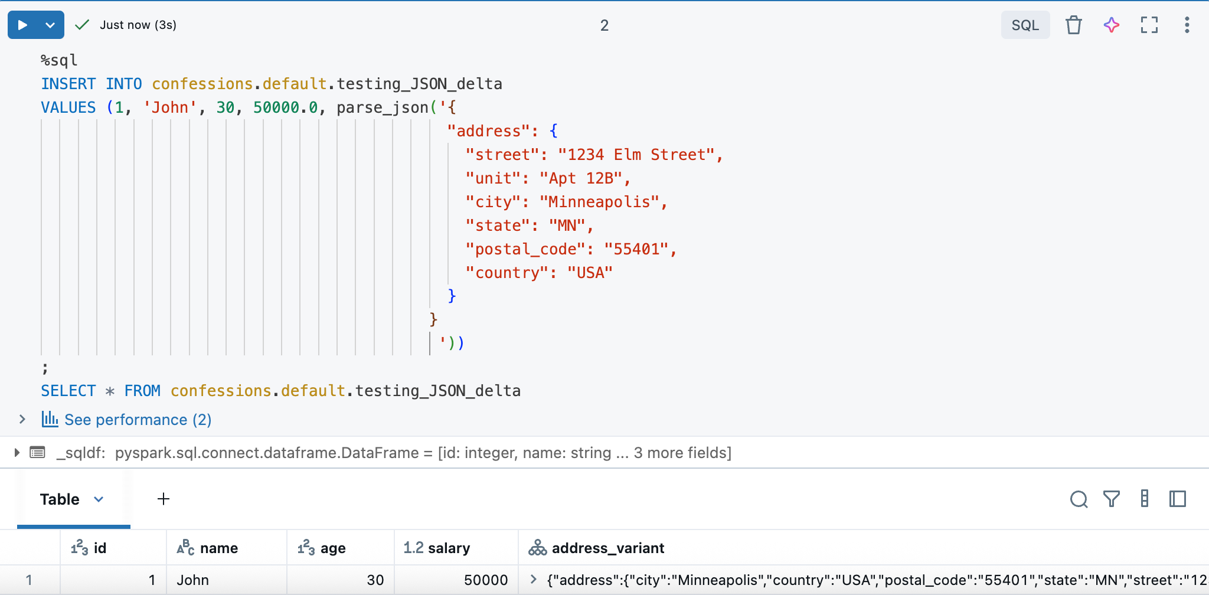The image size is (1209, 595).
Task: Click the performance bar-chart icon
Action: point(49,420)
